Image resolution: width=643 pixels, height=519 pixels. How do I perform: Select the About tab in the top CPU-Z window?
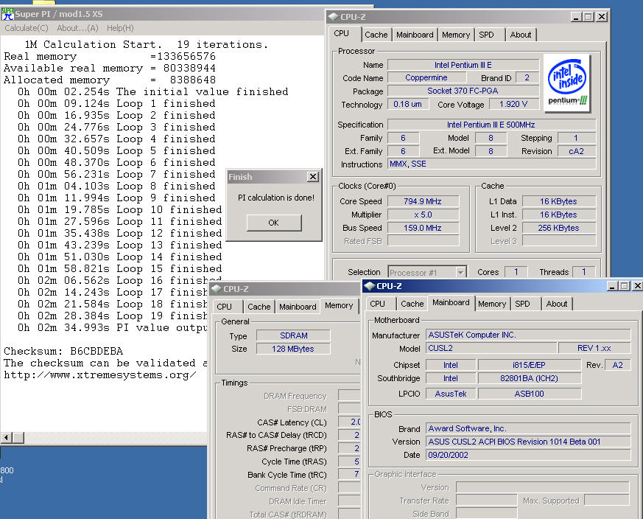521,35
